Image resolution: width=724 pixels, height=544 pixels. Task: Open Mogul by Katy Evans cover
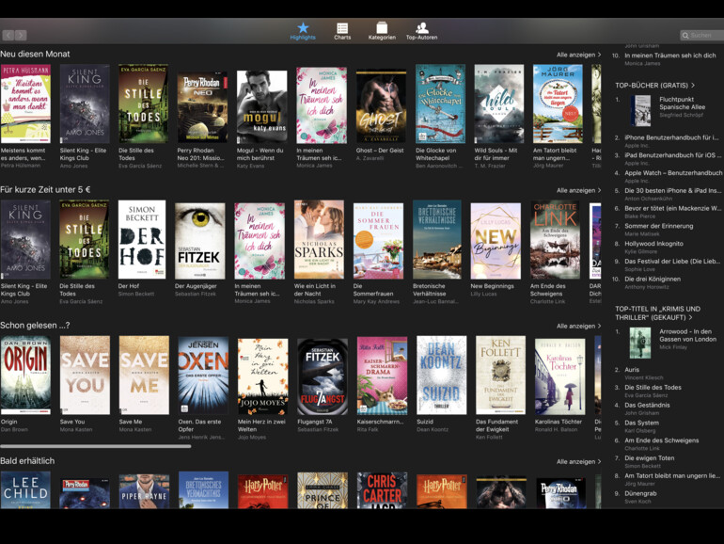coord(261,106)
